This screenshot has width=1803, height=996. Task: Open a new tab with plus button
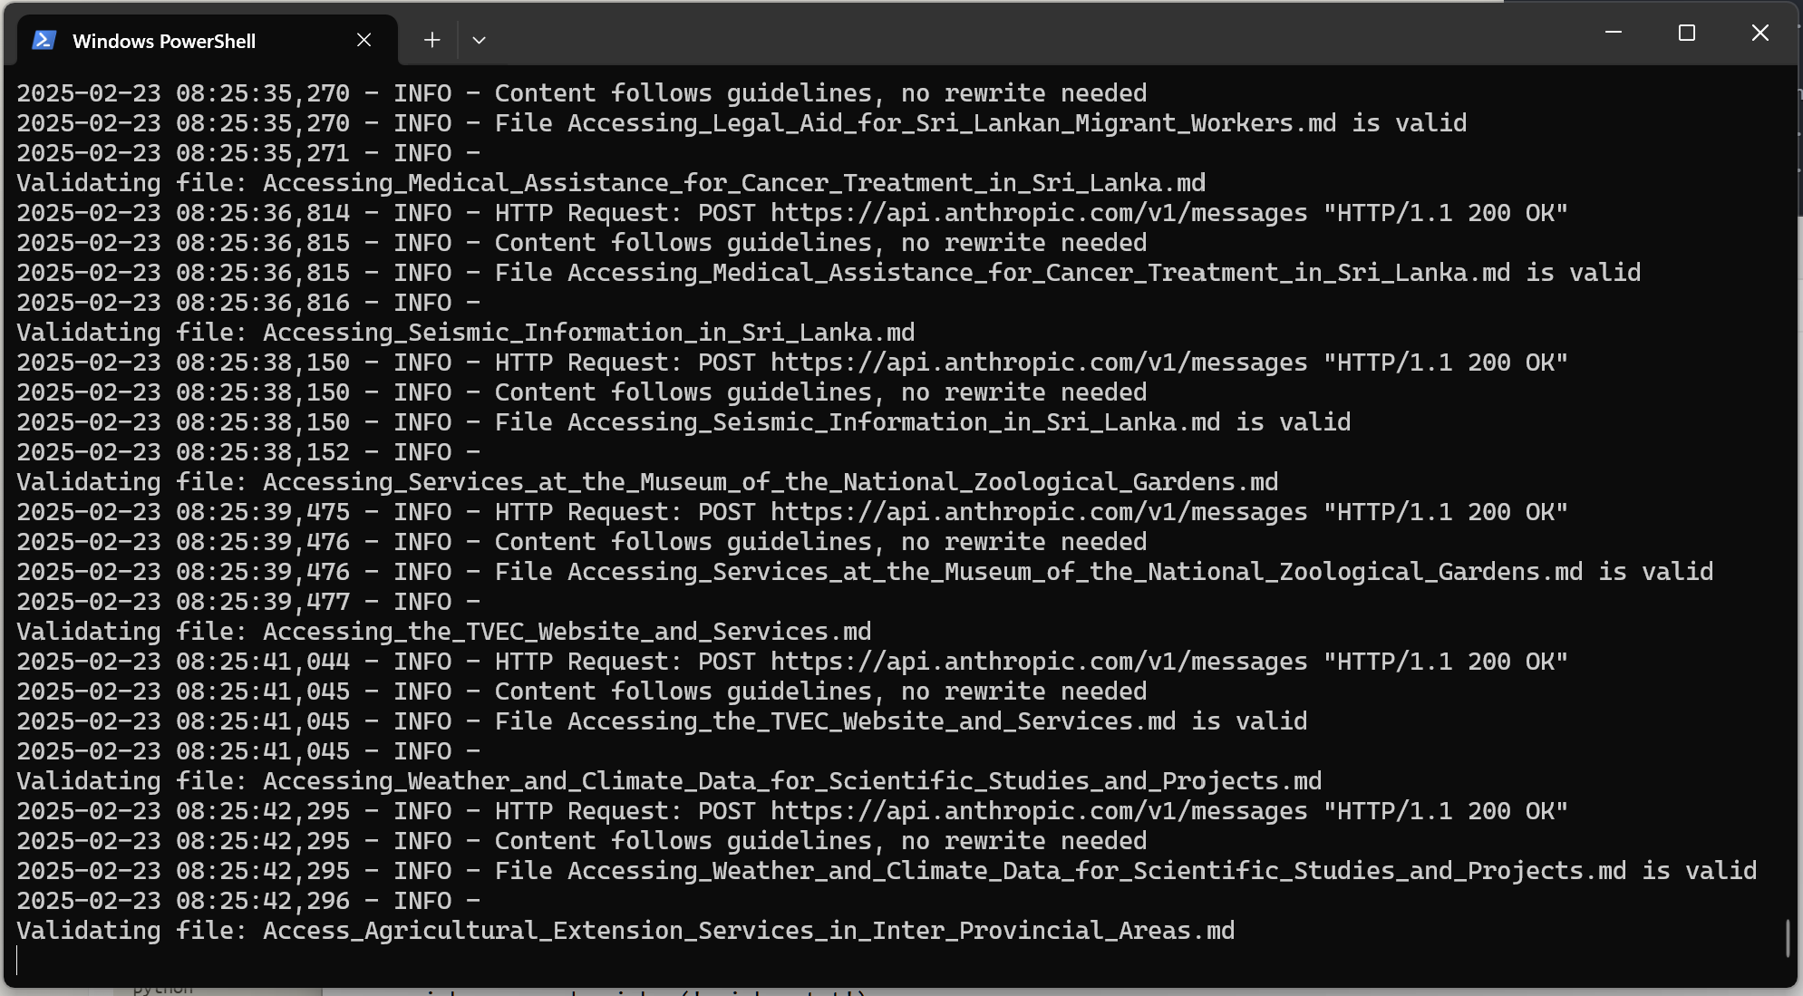tap(432, 40)
